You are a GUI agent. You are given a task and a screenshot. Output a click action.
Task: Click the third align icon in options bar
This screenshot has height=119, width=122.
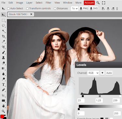[113, 9]
